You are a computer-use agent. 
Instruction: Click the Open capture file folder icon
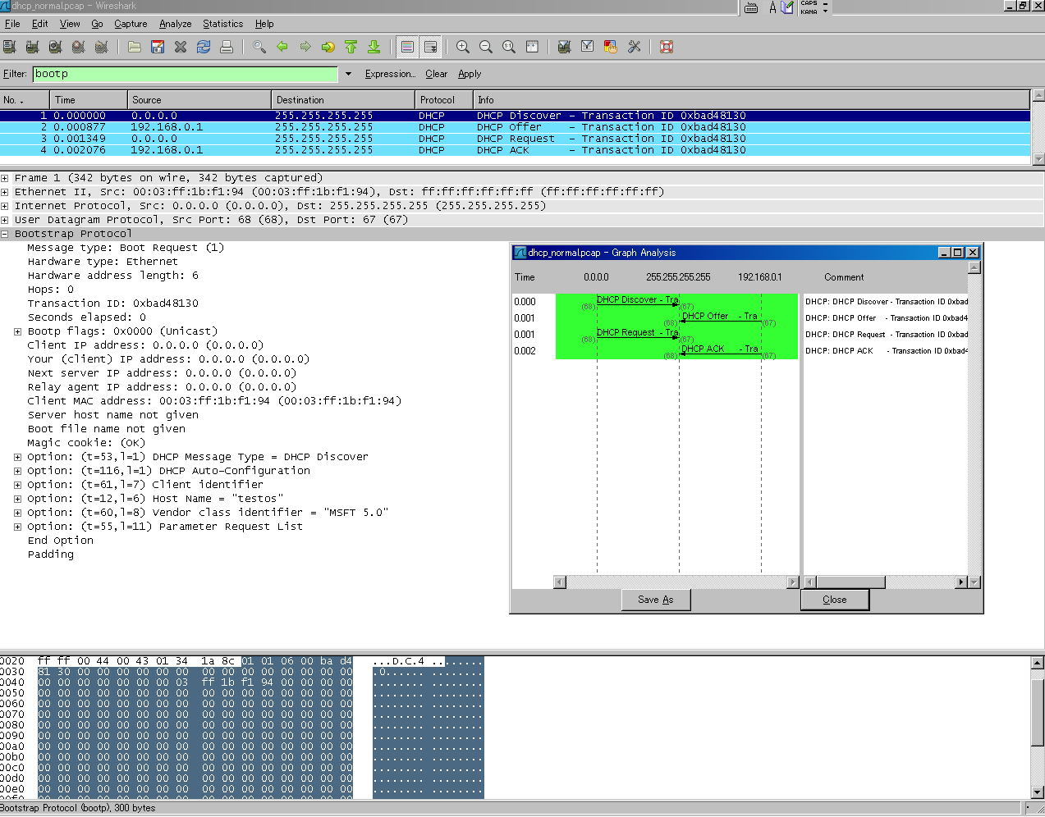[135, 47]
